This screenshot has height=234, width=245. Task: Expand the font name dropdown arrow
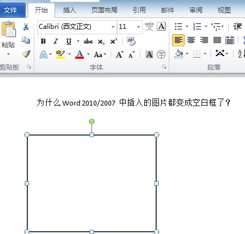pos(113,27)
